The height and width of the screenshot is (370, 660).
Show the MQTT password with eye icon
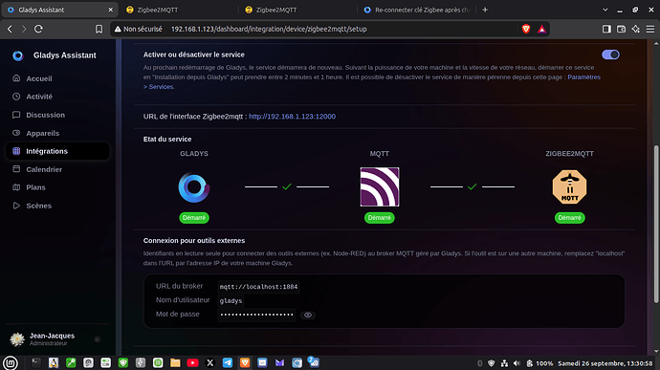pos(308,315)
